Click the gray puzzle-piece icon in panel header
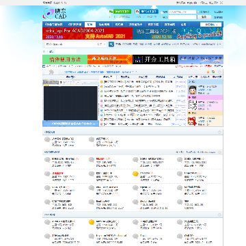 pos(51,72)
